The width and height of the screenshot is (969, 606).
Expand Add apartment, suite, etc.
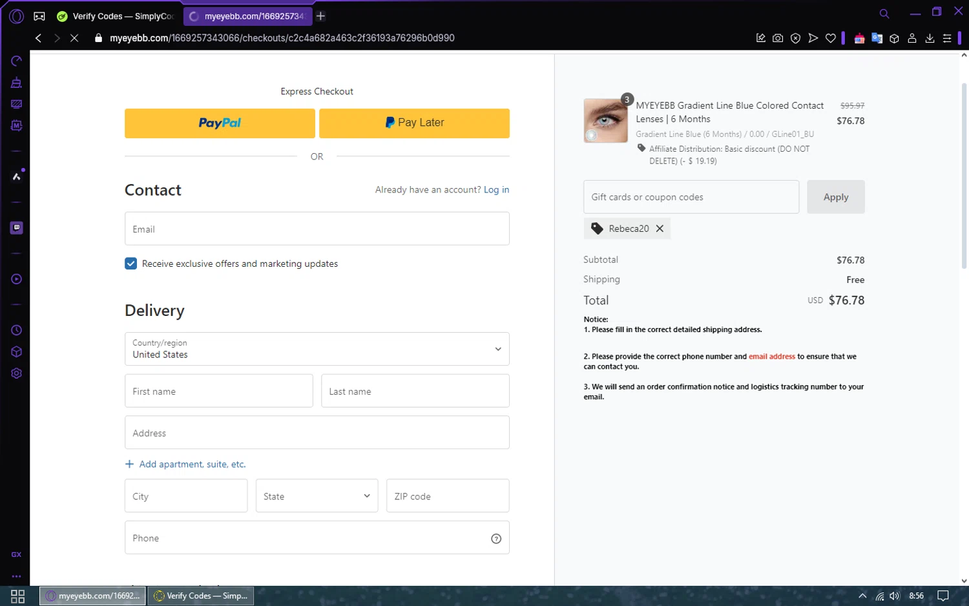(185, 464)
